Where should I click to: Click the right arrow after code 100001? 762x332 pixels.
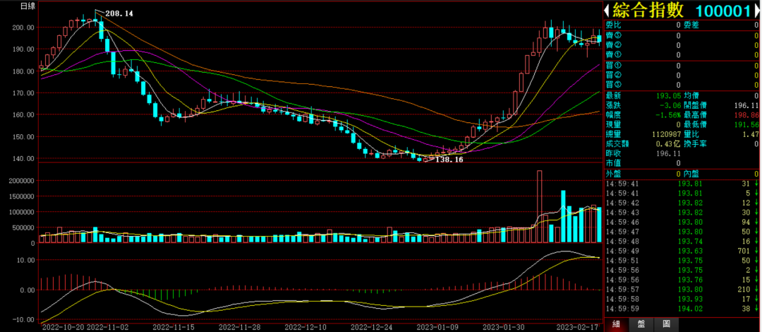[756, 11]
